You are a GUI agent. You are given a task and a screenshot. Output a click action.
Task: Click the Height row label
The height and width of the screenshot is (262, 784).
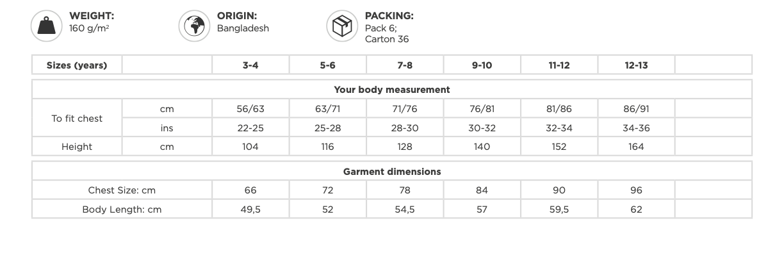77,147
